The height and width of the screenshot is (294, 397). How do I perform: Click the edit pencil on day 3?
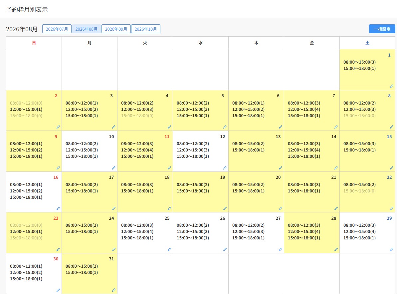click(x=114, y=127)
